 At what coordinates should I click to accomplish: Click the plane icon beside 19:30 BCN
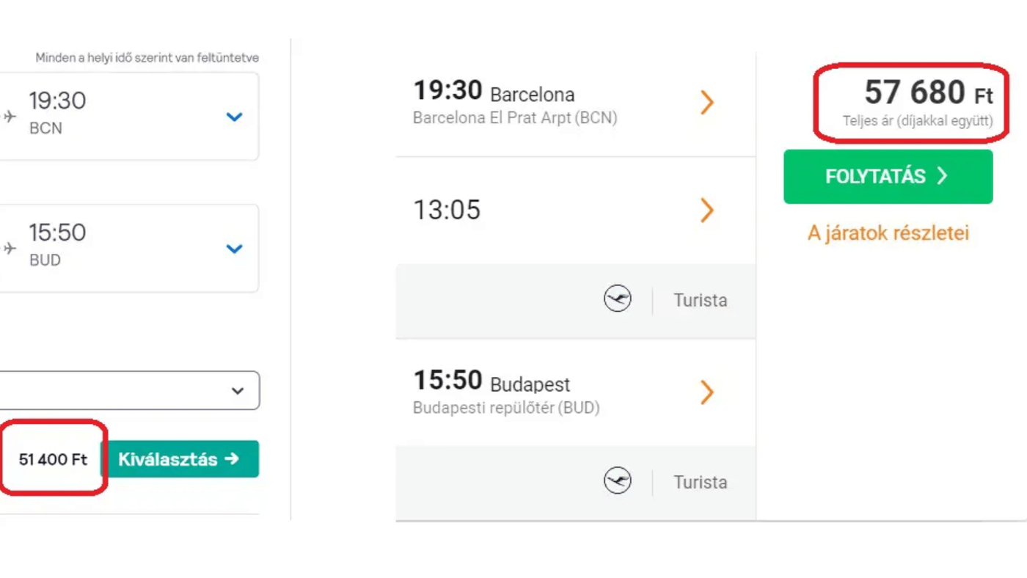tap(10, 116)
